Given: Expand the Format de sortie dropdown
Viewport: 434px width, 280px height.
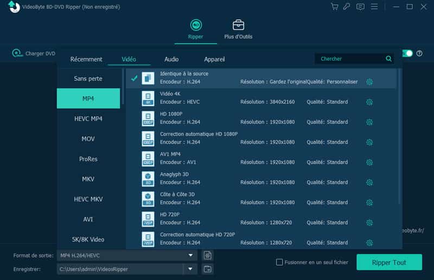Looking at the screenshot, I should tap(190, 255).
